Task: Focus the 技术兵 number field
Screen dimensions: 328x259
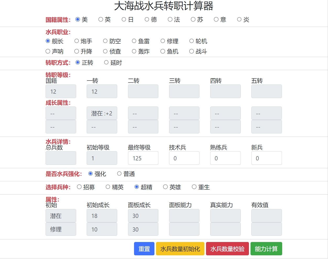Action: pos(184,158)
